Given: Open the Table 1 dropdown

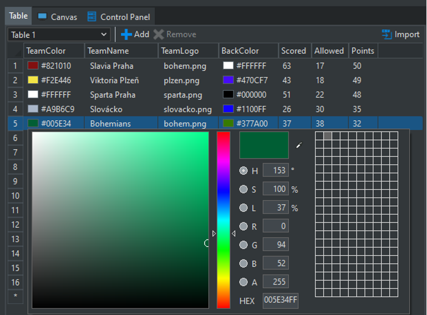Looking at the screenshot, I should (x=59, y=34).
